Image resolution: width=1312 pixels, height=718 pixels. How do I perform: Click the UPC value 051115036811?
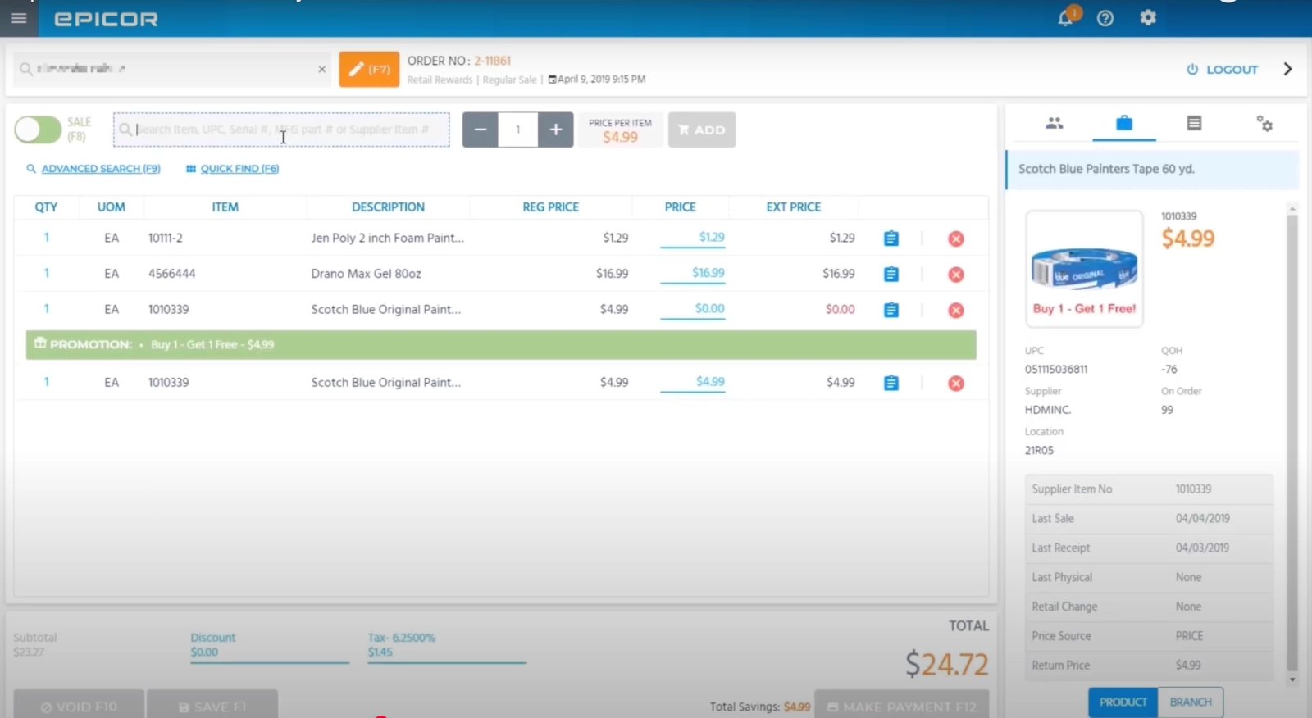pos(1056,370)
